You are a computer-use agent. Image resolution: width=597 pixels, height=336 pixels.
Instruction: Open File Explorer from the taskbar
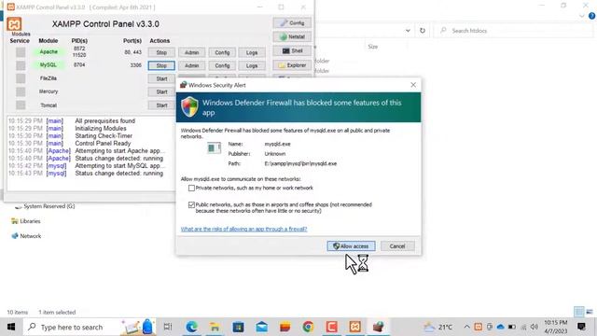point(215,327)
